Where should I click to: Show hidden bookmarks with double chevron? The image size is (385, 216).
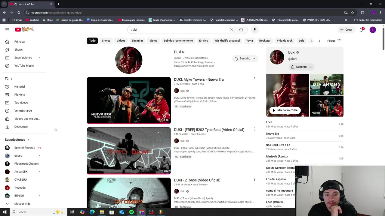point(346,20)
